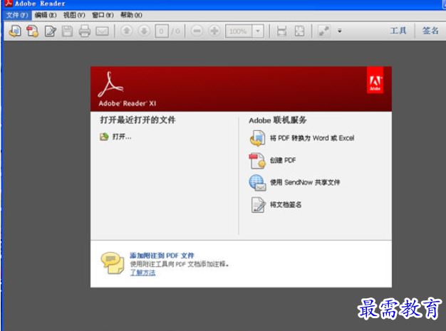Click the Adobe logo badge in banner
Screen dimensions: 446x331
375,80
